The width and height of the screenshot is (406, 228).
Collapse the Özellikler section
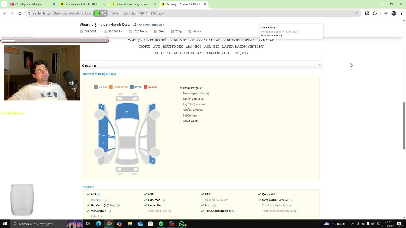point(320,66)
